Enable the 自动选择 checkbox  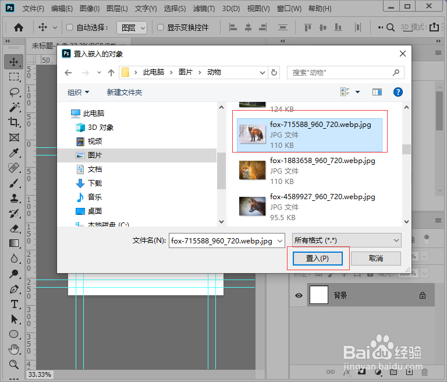point(70,27)
